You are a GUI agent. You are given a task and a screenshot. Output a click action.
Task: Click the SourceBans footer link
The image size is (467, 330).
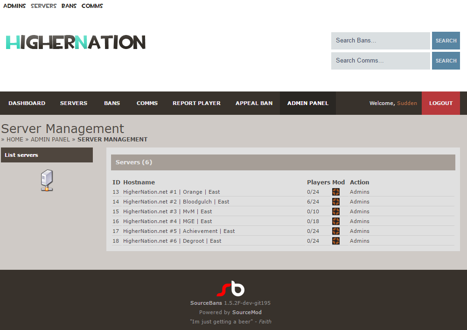pyautogui.click(x=206, y=303)
